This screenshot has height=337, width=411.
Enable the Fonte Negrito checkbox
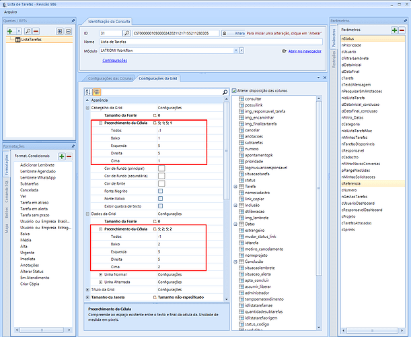coord(161,191)
